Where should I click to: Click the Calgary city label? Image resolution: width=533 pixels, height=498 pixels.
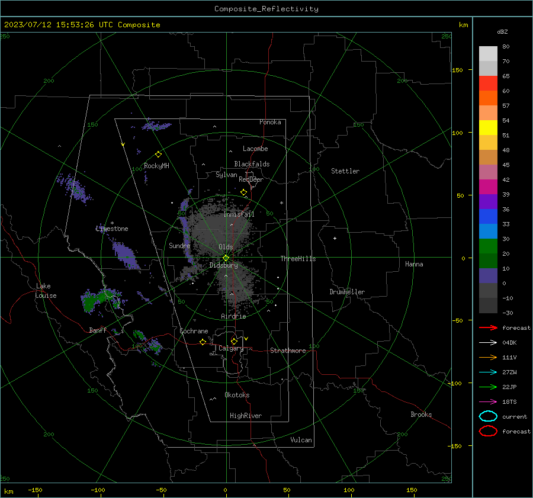tap(231, 348)
